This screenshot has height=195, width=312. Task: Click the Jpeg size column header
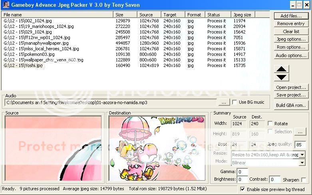242,15
